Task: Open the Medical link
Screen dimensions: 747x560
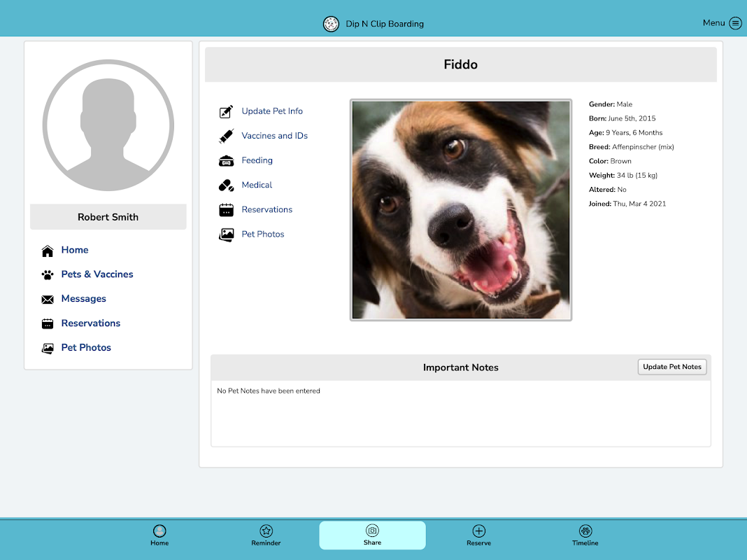Action: click(x=257, y=185)
